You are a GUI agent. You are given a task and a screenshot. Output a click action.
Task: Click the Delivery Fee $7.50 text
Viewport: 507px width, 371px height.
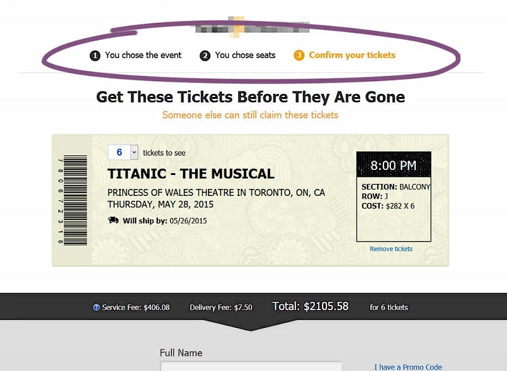pos(221,308)
